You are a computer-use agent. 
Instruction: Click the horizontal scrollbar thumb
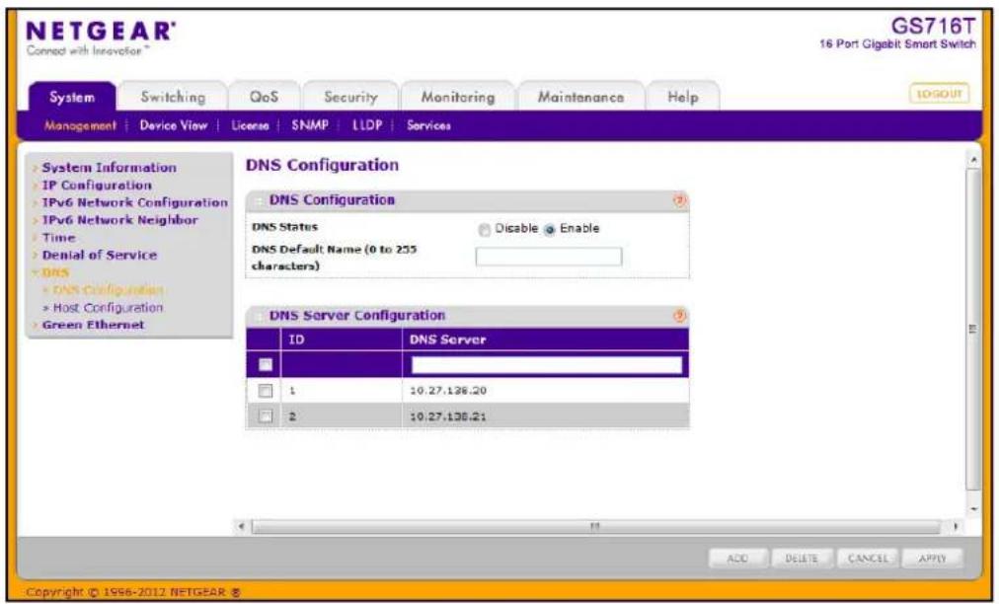(x=595, y=526)
